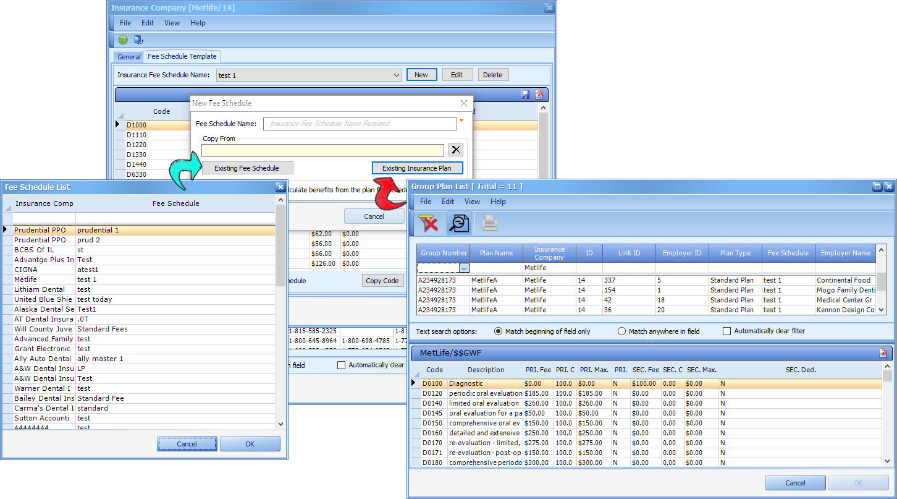Select the Metlife test 1 row
The image size is (897, 499).
[x=144, y=279]
